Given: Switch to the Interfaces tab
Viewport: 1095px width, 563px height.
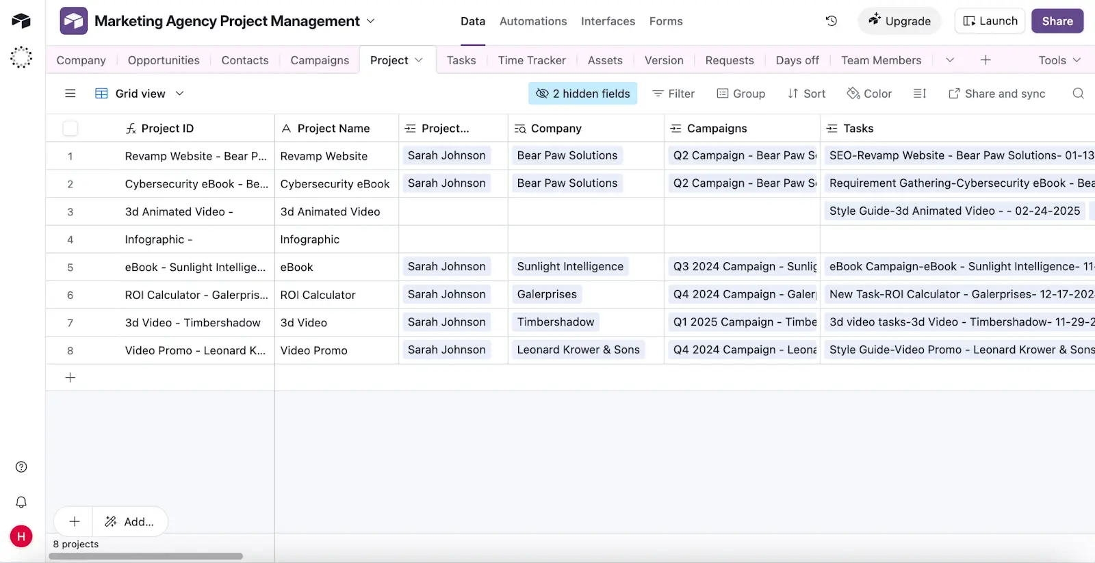Looking at the screenshot, I should click(x=608, y=21).
